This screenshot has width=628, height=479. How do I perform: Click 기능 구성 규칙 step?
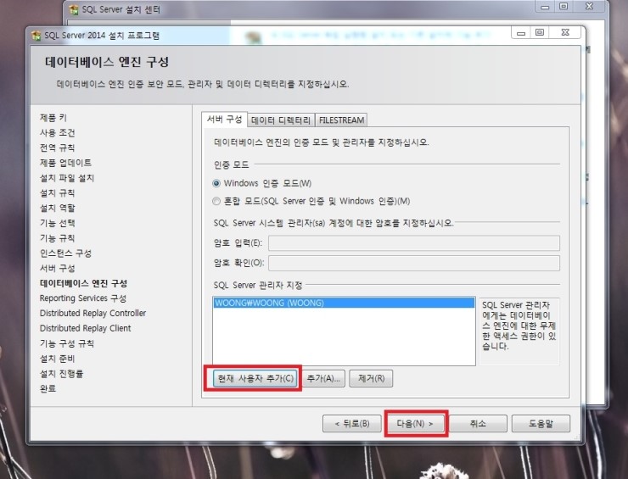click(x=67, y=343)
